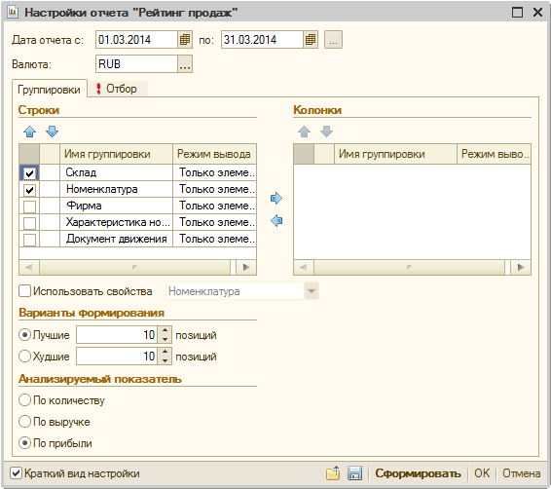The image size is (551, 489).
Task: Uncheck the Склад grouping checkbox
Action: (29, 173)
